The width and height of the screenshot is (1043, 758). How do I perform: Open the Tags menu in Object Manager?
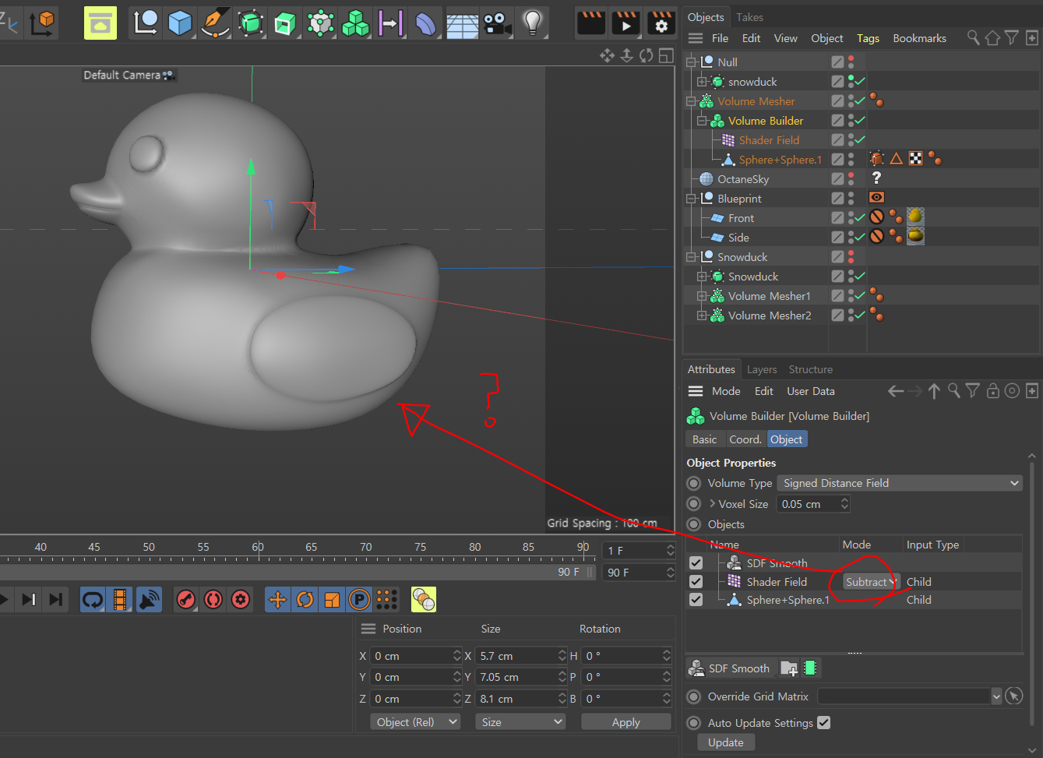868,38
